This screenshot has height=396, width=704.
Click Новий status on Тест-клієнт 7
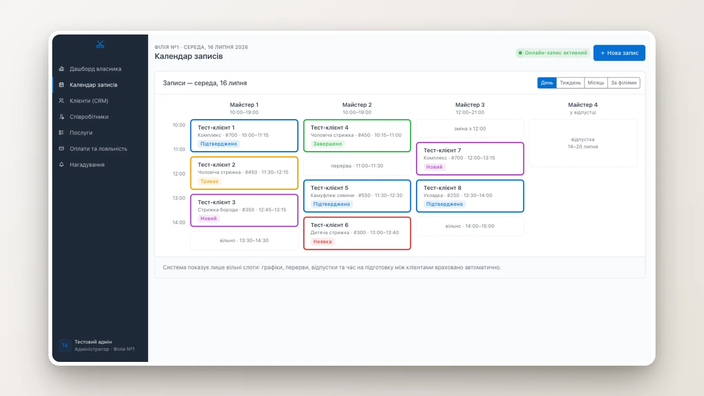(434, 167)
